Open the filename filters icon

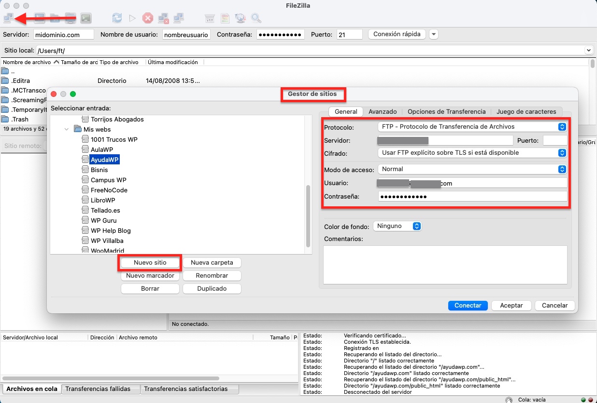pyautogui.click(x=210, y=18)
